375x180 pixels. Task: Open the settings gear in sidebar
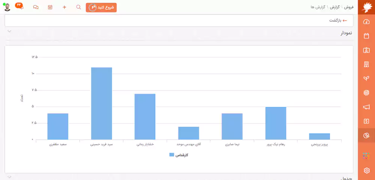(x=366, y=171)
